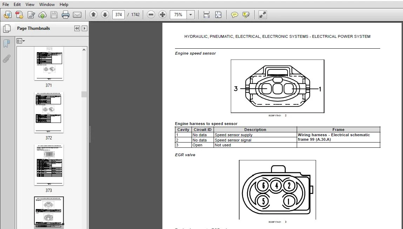Go to previous page arrow

coord(93,15)
